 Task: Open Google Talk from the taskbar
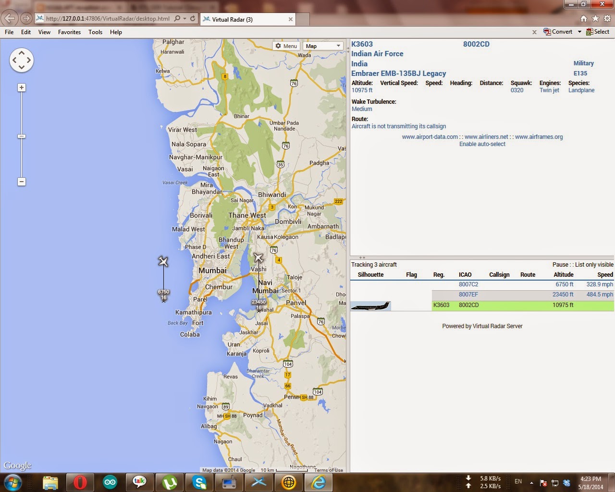point(139,482)
